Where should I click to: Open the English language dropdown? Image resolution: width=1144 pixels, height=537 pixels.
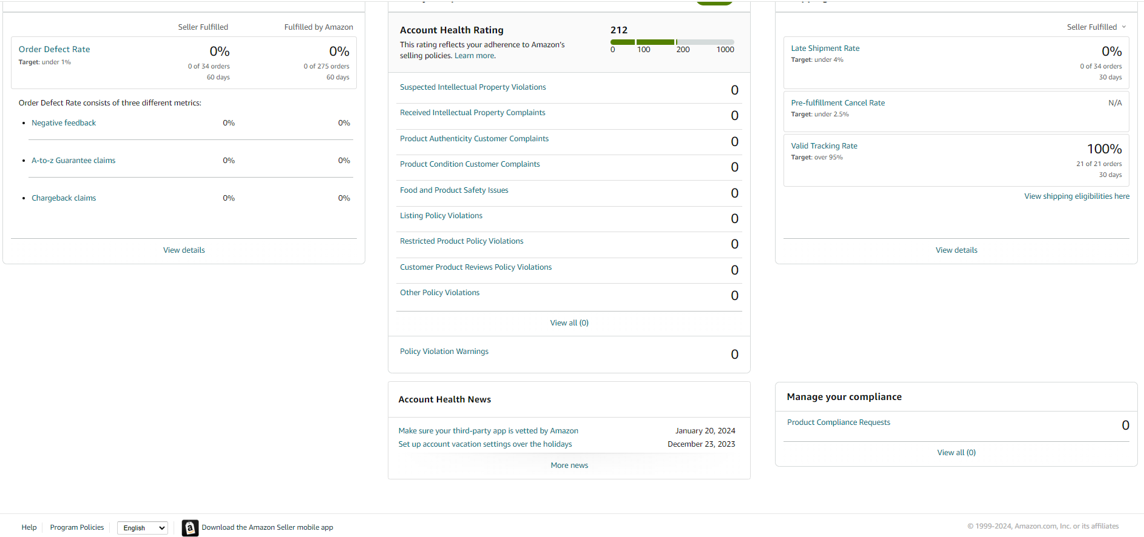[143, 528]
